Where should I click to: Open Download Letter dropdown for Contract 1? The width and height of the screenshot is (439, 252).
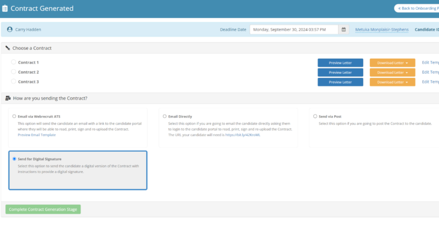pyautogui.click(x=392, y=63)
